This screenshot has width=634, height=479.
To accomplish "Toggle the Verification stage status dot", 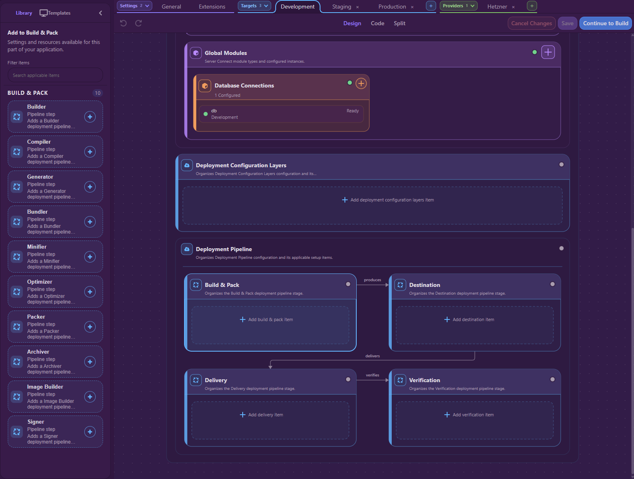I will coord(553,379).
